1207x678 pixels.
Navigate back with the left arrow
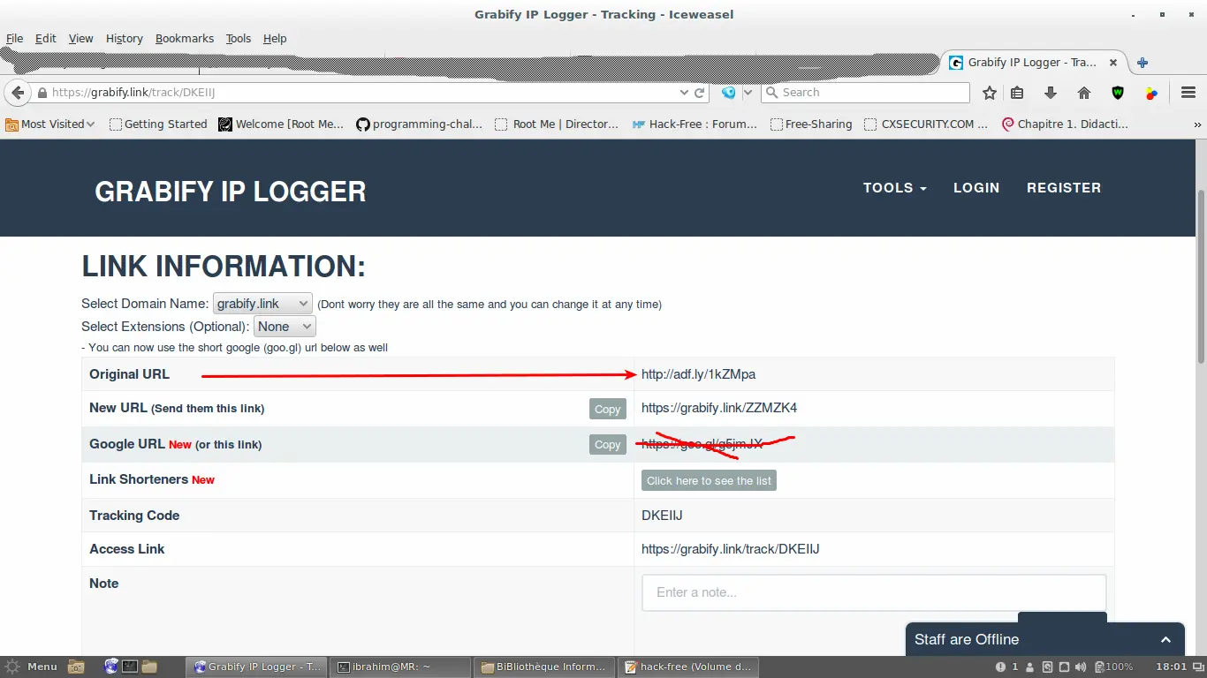point(18,92)
